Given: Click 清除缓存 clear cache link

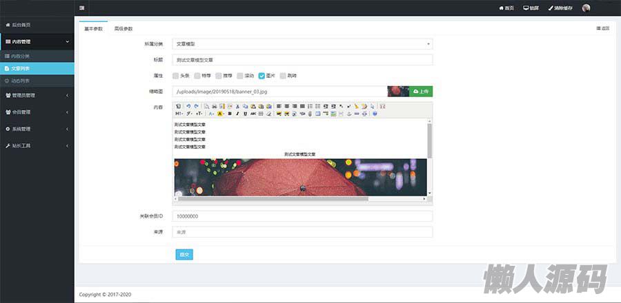Looking at the screenshot, I should pyautogui.click(x=560, y=8).
